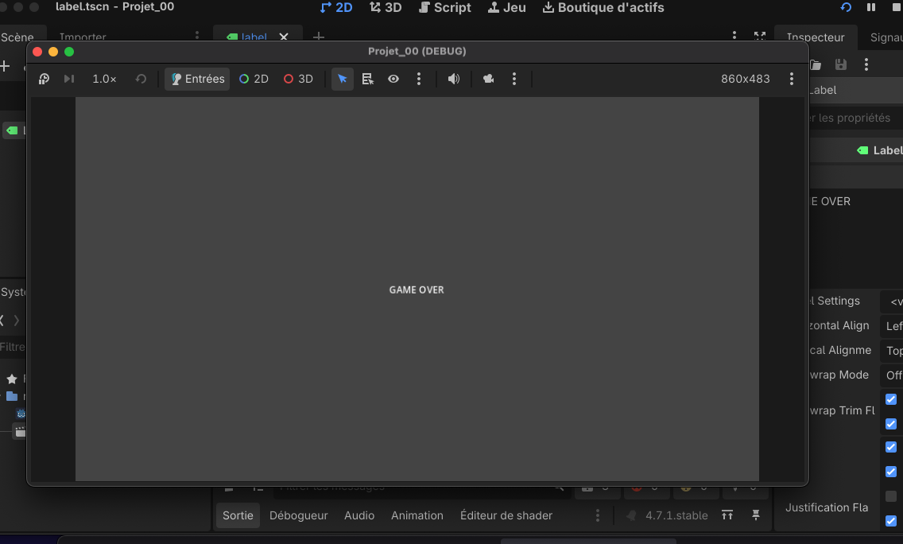Open the Autowrap Mode dropdown showing Off
The width and height of the screenshot is (903, 544).
[x=893, y=375]
